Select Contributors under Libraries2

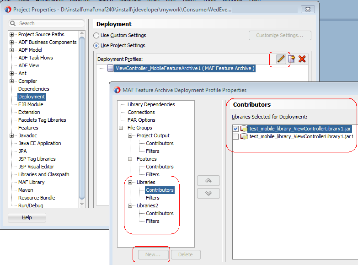click(160, 213)
